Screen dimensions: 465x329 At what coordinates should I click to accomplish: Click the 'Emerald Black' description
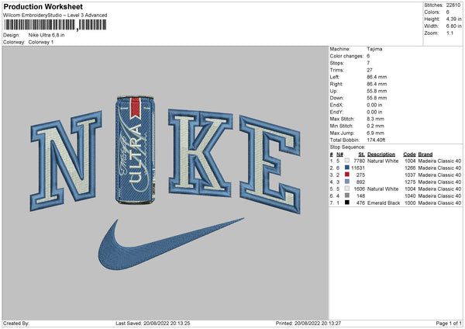384,203
